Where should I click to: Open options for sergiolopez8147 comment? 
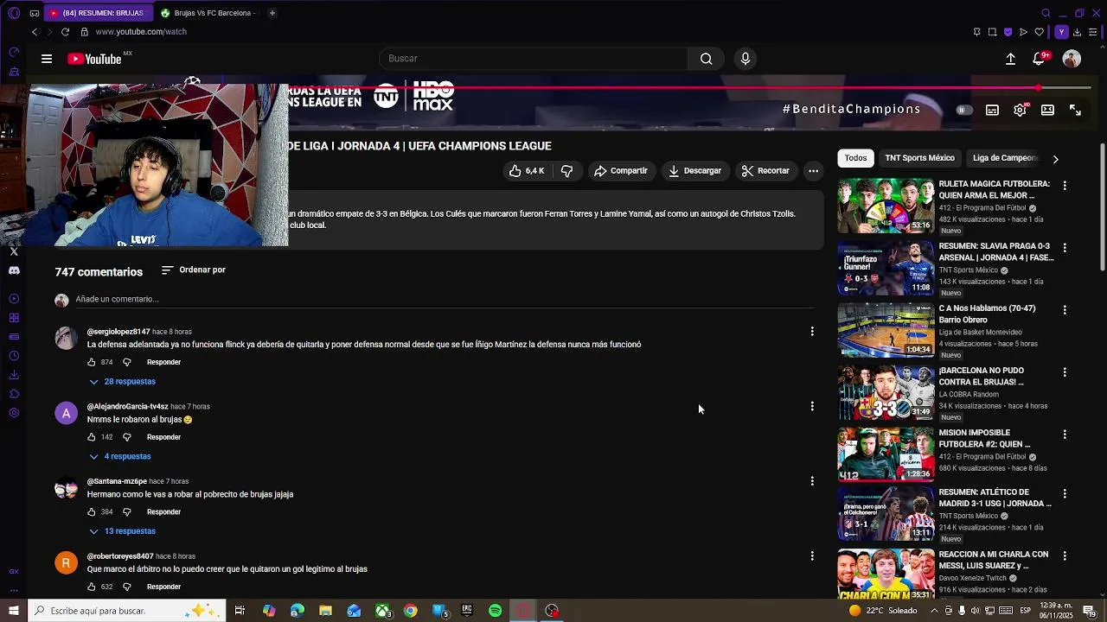point(811,331)
